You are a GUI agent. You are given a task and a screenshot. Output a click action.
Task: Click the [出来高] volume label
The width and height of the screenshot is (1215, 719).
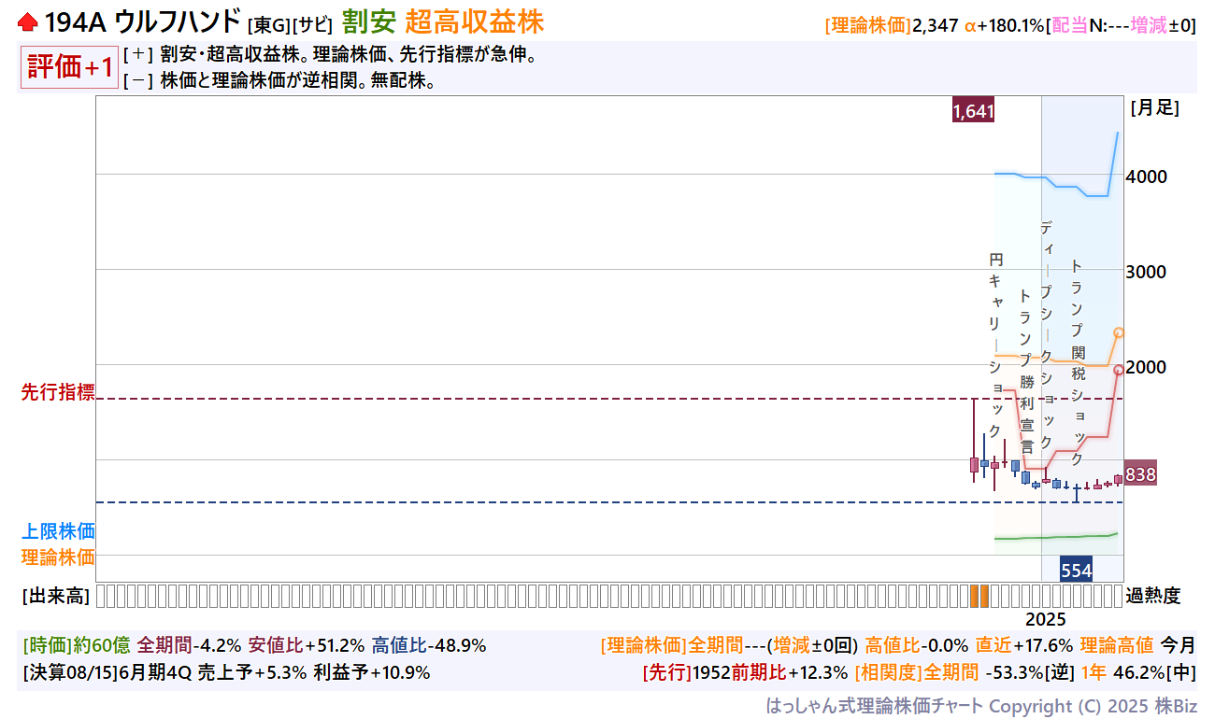(55, 596)
